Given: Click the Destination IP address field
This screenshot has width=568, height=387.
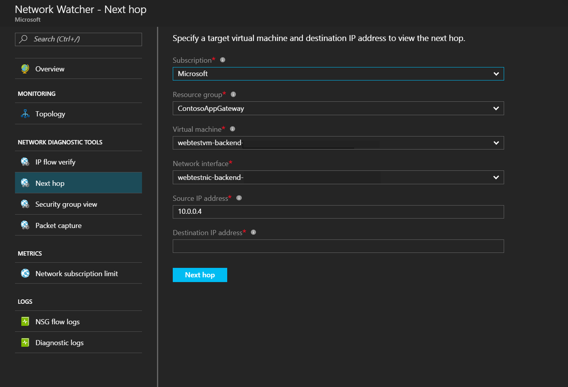Looking at the screenshot, I should 338,246.
